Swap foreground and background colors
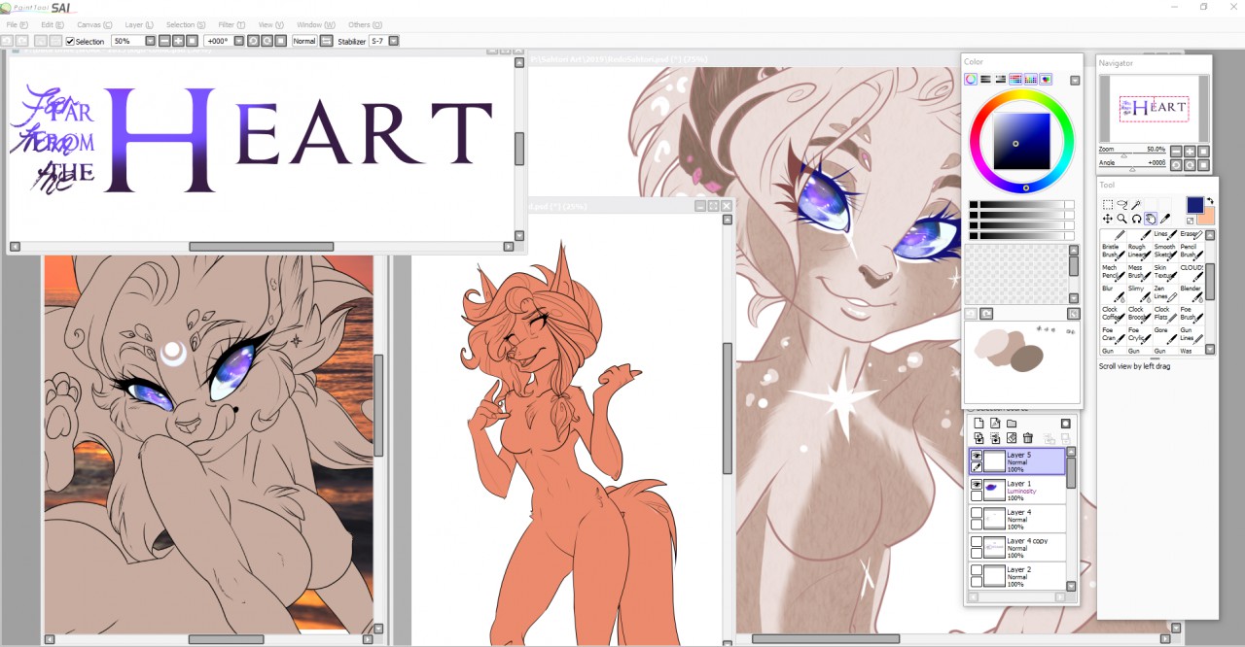This screenshot has height=647, width=1245. pos(1210,200)
